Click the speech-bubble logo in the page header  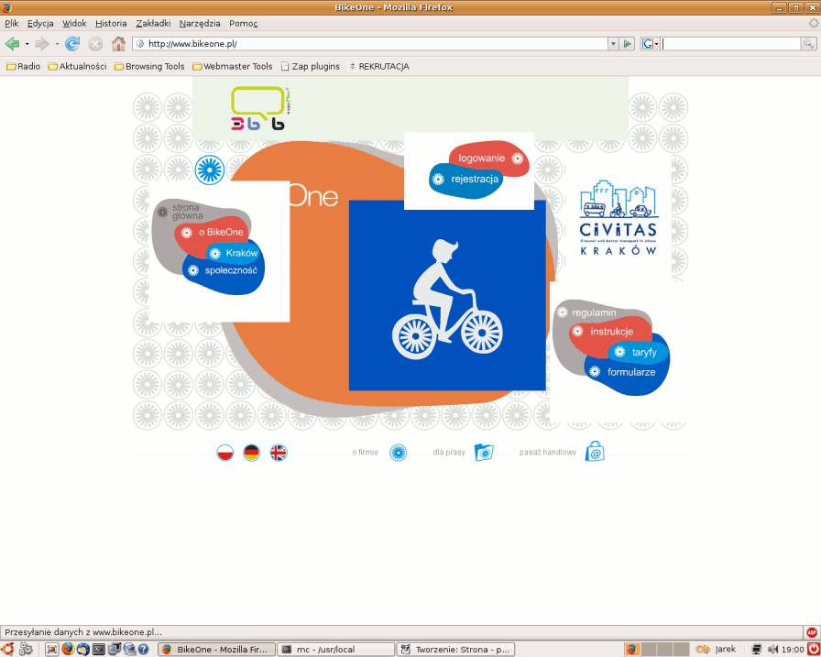(x=260, y=108)
